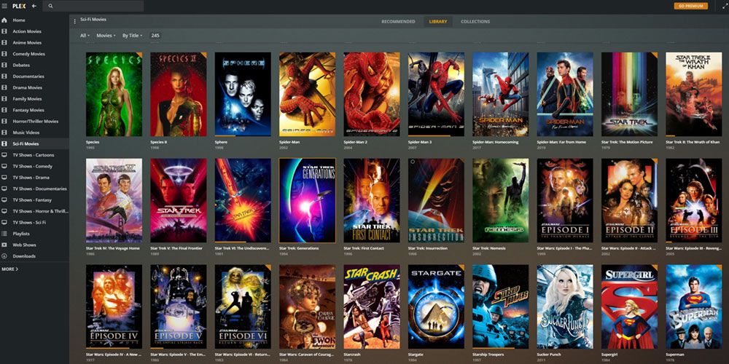The image size is (729, 364).
Task: Select circle on Star Trek: Insurrection poster
Action: tap(413, 162)
